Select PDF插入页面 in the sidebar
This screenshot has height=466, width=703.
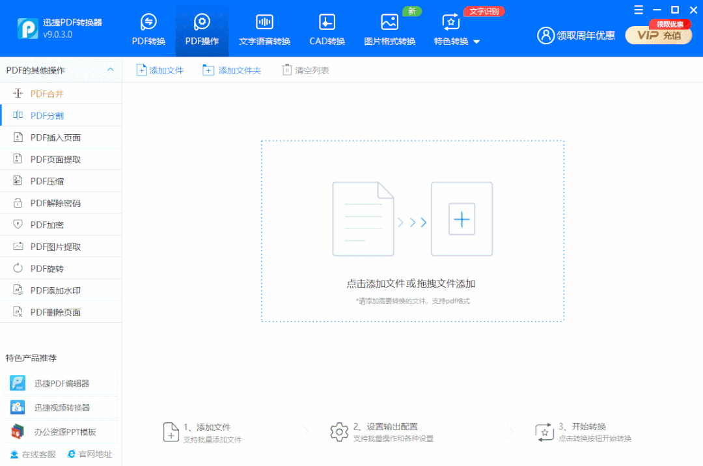click(61, 137)
